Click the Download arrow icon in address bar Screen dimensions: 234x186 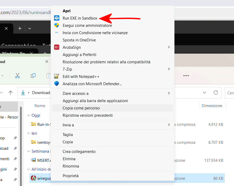(23, 92)
